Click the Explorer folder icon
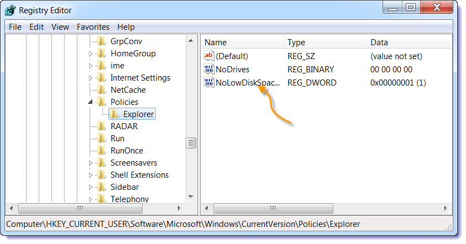 tap(115, 114)
